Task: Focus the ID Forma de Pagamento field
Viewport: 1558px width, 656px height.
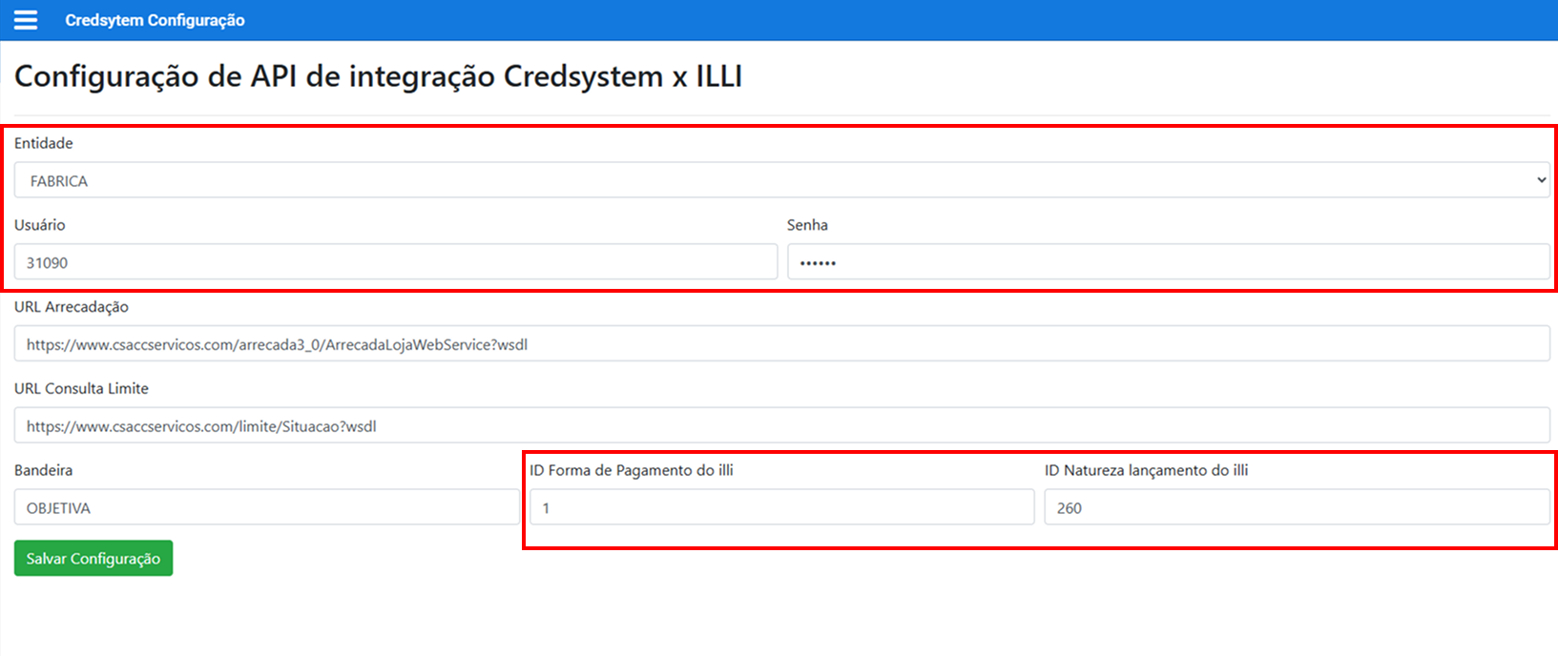Action: (782, 508)
